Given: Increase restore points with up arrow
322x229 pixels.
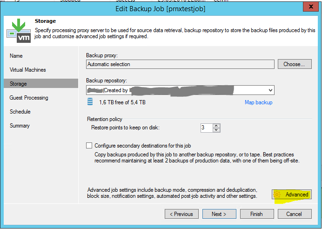Looking at the screenshot, I should point(217,126).
